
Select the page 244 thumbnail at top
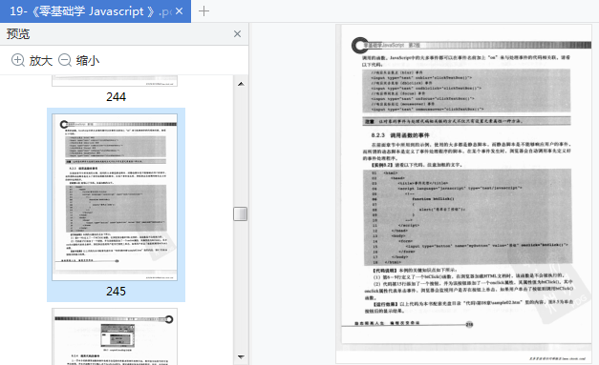115,81
